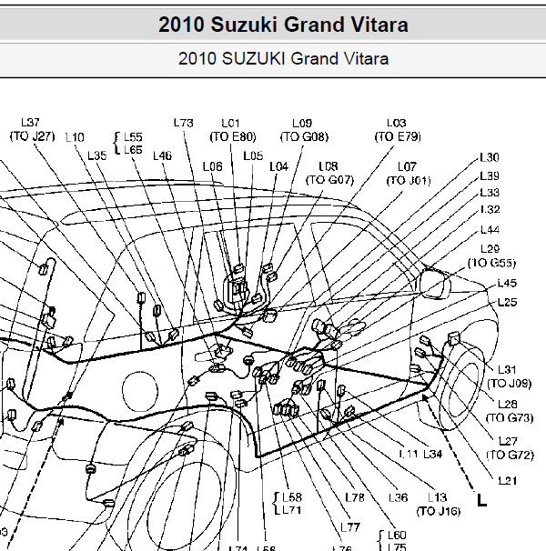Screen dimensions: 546x551
Task: Click the '(TO G73)' label
Action: [510, 418]
